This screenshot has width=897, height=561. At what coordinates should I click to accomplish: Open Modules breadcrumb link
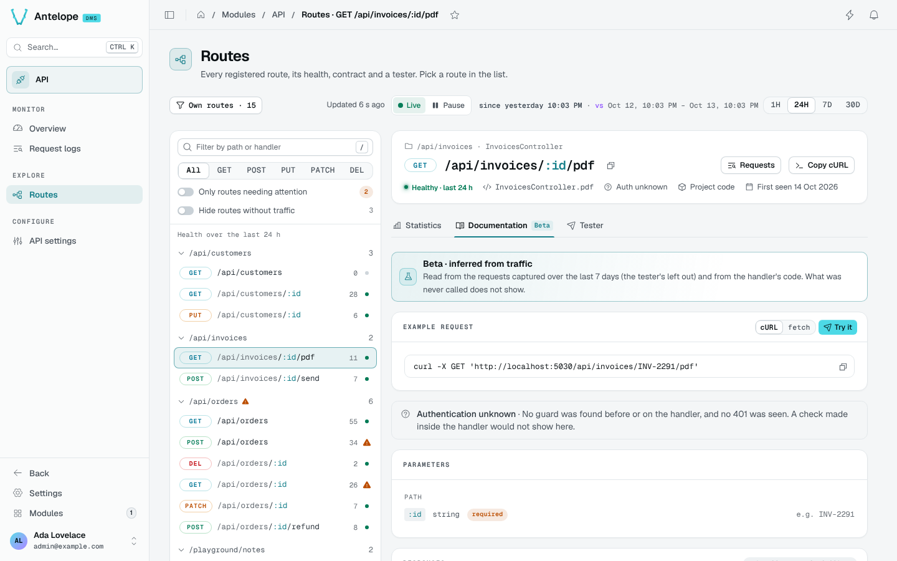(x=239, y=15)
